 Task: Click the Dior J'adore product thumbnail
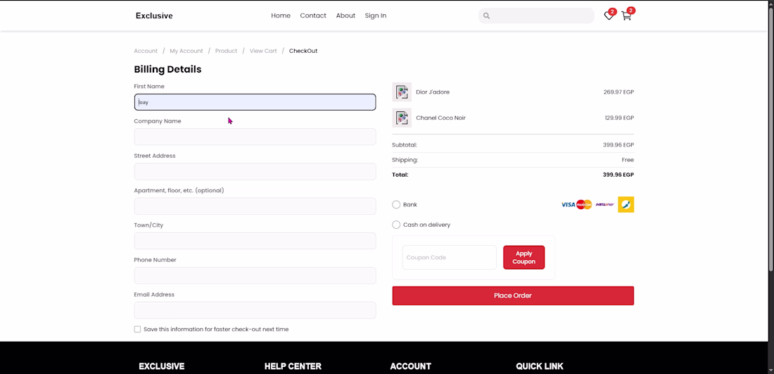point(402,92)
